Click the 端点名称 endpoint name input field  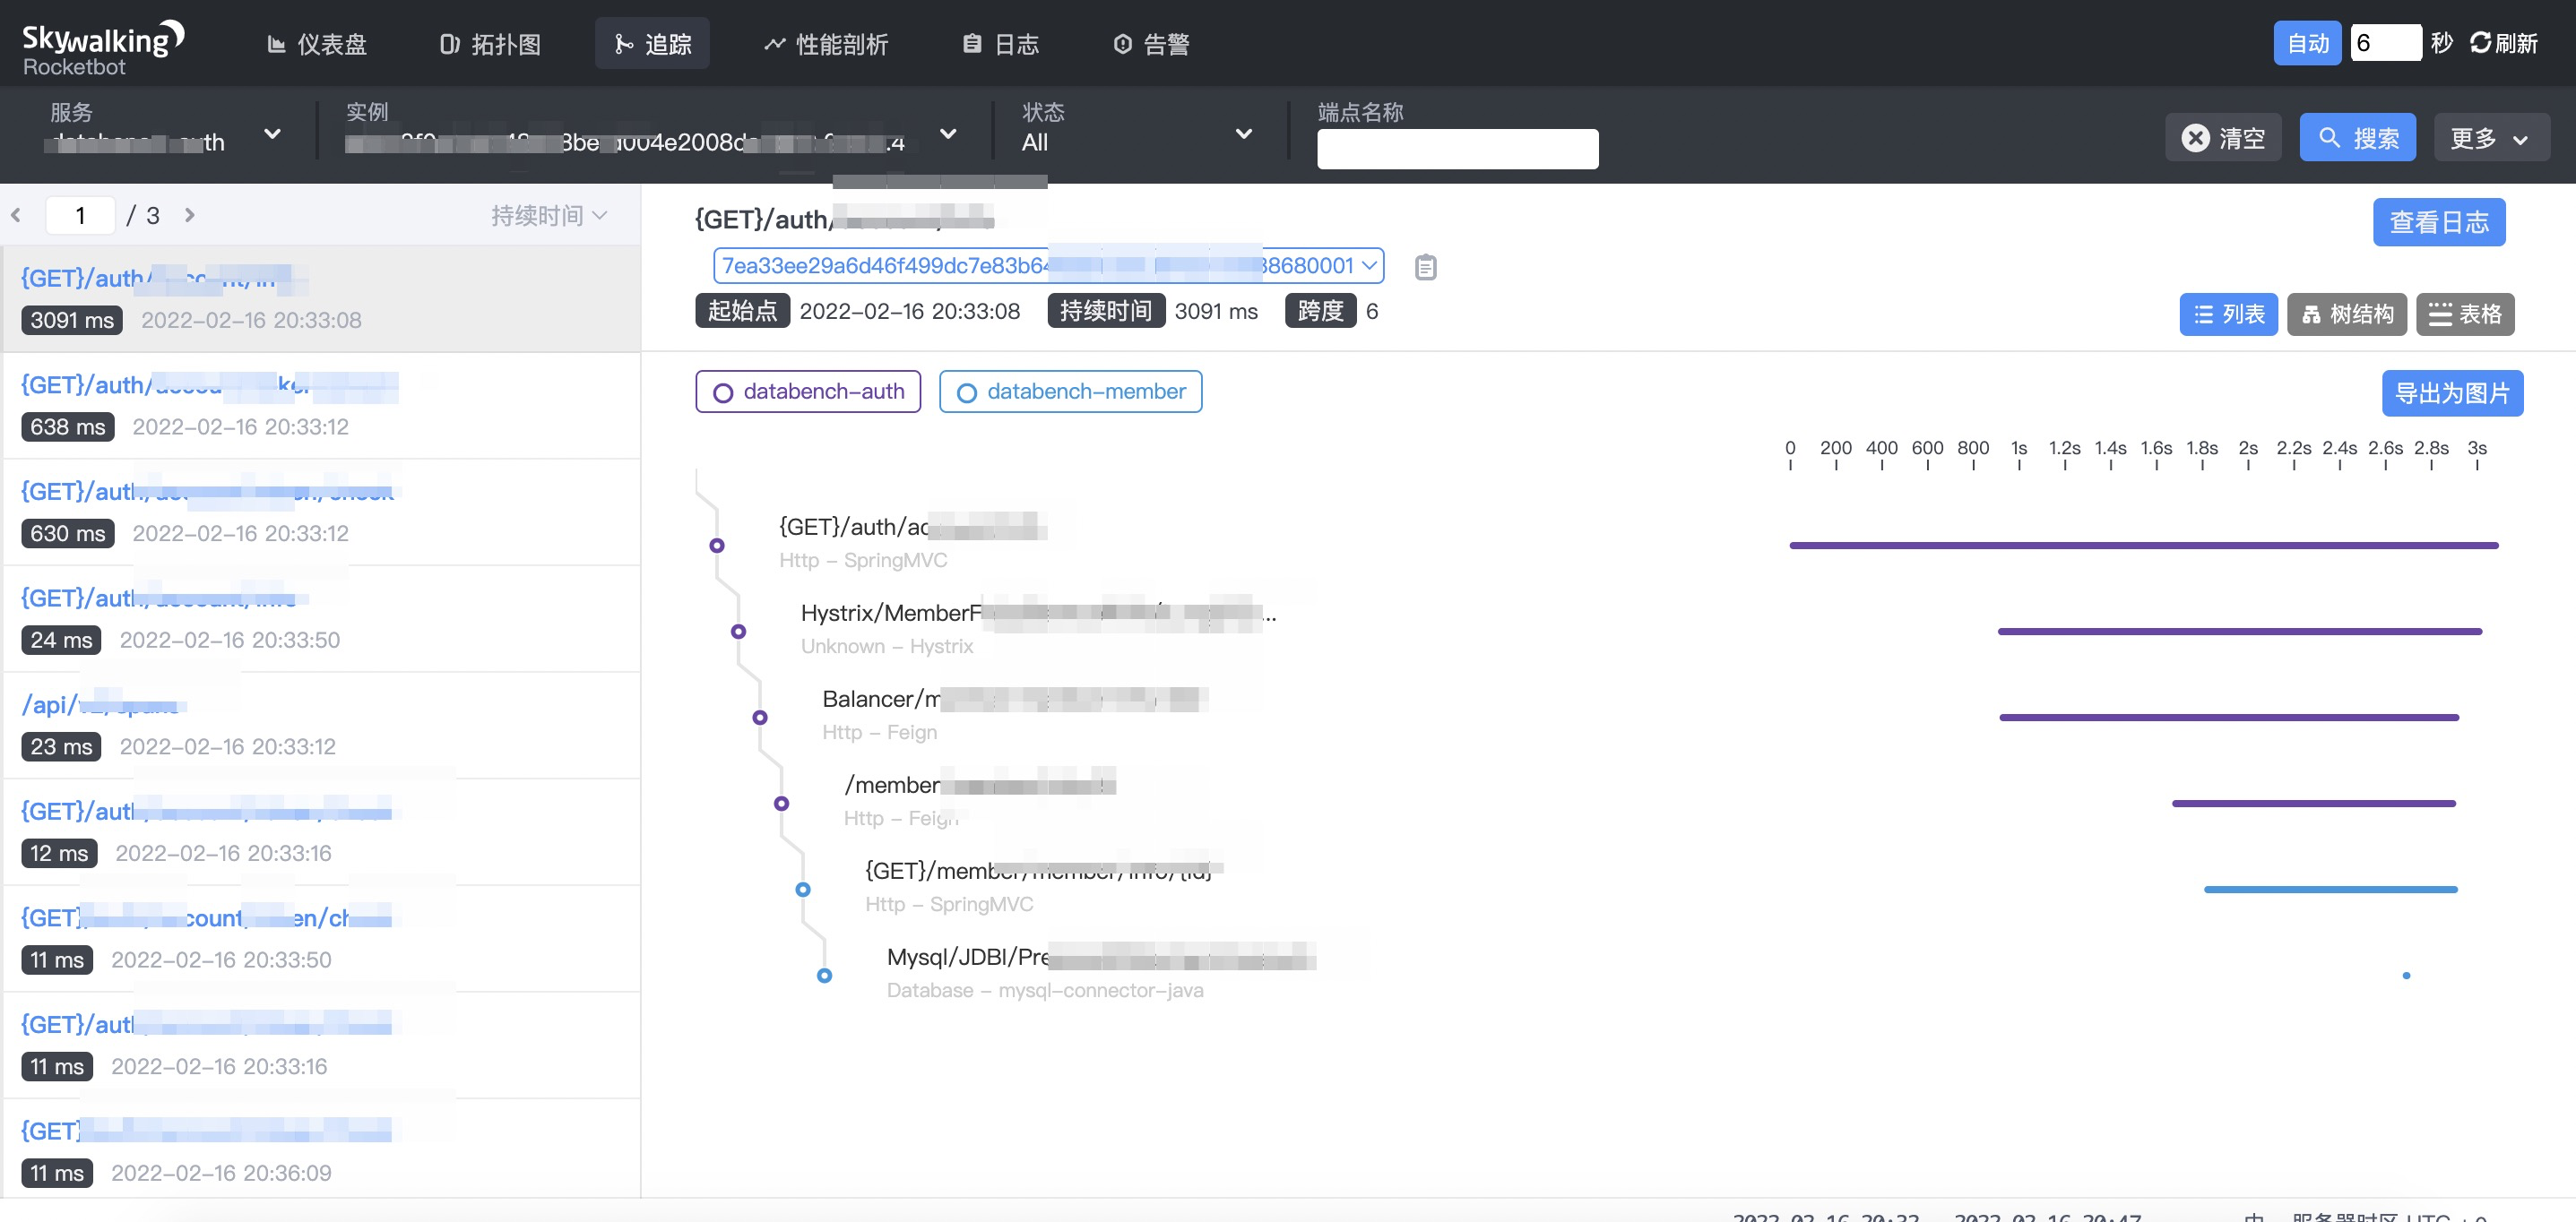point(1457,149)
